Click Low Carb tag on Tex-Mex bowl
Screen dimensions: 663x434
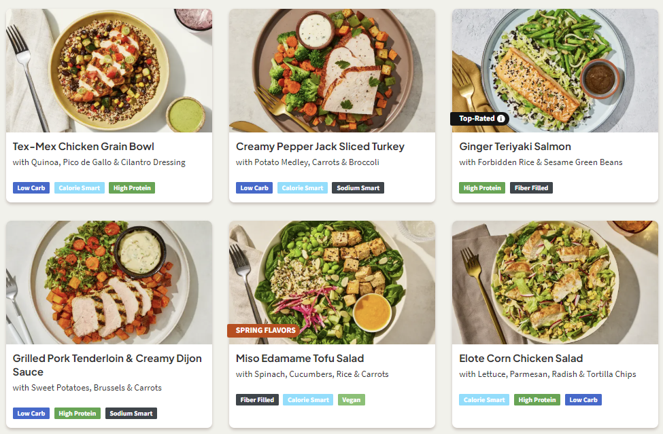tap(31, 188)
